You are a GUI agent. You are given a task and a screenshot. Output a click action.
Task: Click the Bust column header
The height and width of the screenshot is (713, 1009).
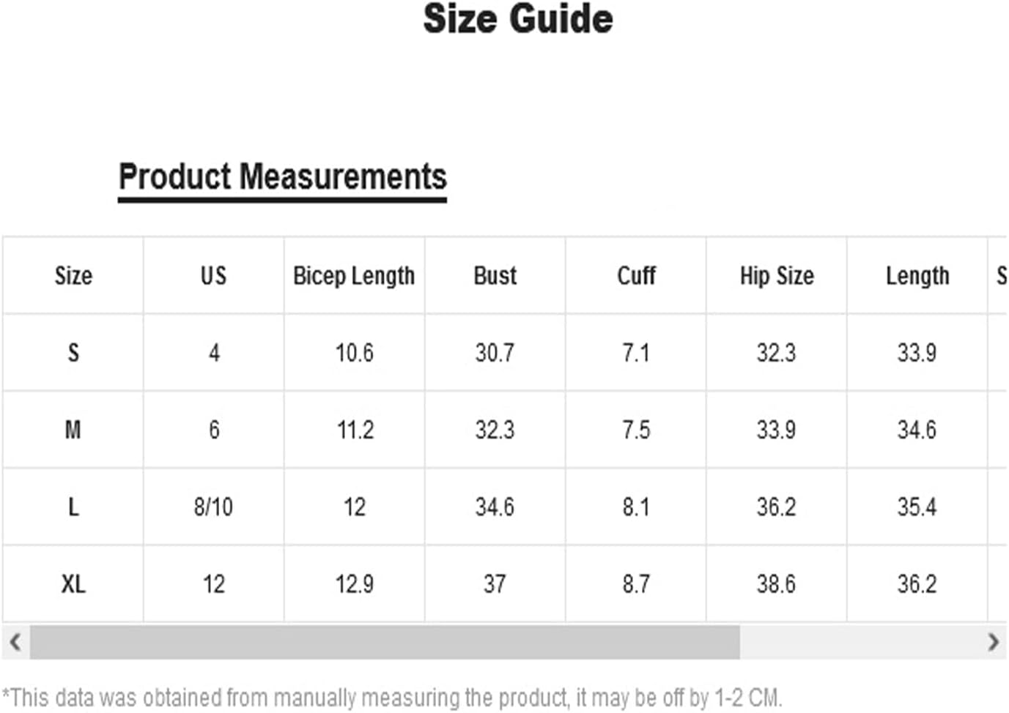point(495,276)
